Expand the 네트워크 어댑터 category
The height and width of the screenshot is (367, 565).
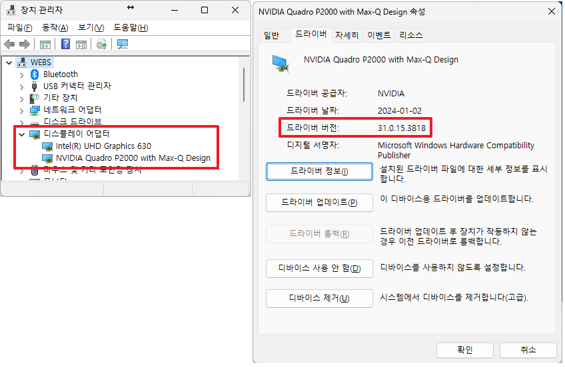point(21,111)
